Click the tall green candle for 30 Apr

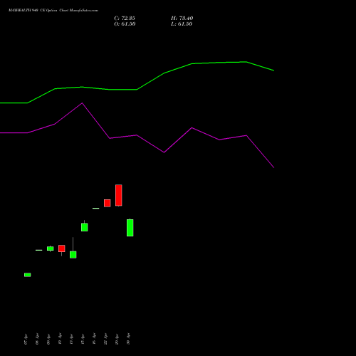click(130, 228)
